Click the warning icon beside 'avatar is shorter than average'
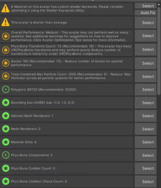This screenshot has width=161, height=188. [5, 22]
